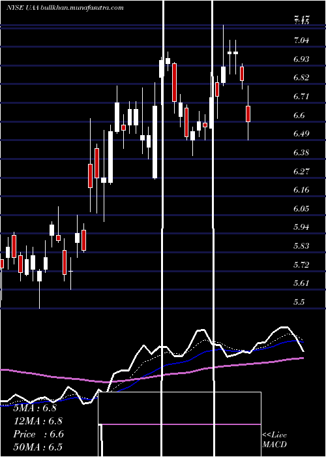Image resolution: width=326 pixels, height=457 pixels.
Task: Click the 6.38 price axis label
Action: coord(301,153)
